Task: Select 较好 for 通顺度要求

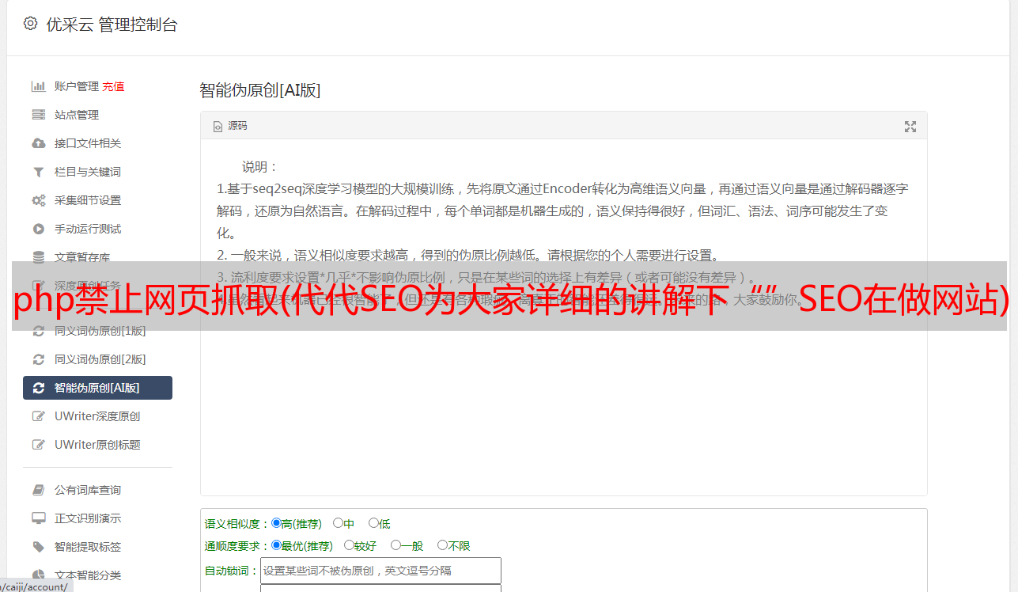Action: point(349,545)
